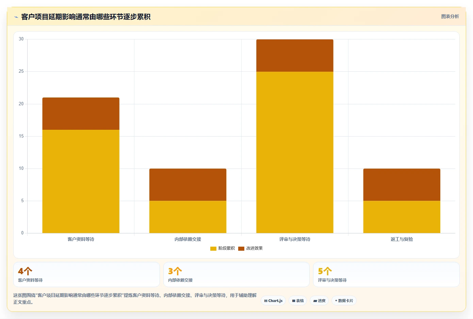The width and height of the screenshot is (473, 319).
Task: Click the chart title 客户项目延期影响通常由哪些环节逐步累积
Action: coord(86,17)
